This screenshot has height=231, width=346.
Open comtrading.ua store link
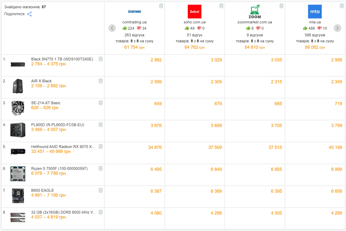point(135,22)
